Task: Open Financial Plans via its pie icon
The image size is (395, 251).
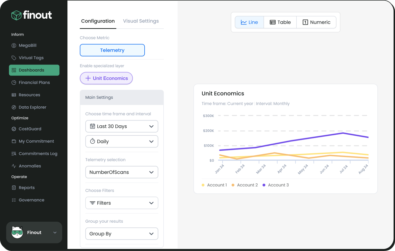Action: tap(14, 83)
